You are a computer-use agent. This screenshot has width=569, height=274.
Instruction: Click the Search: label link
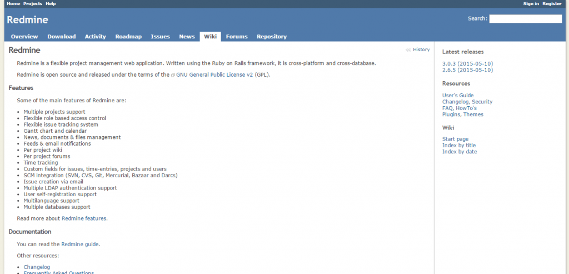coord(477,18)
